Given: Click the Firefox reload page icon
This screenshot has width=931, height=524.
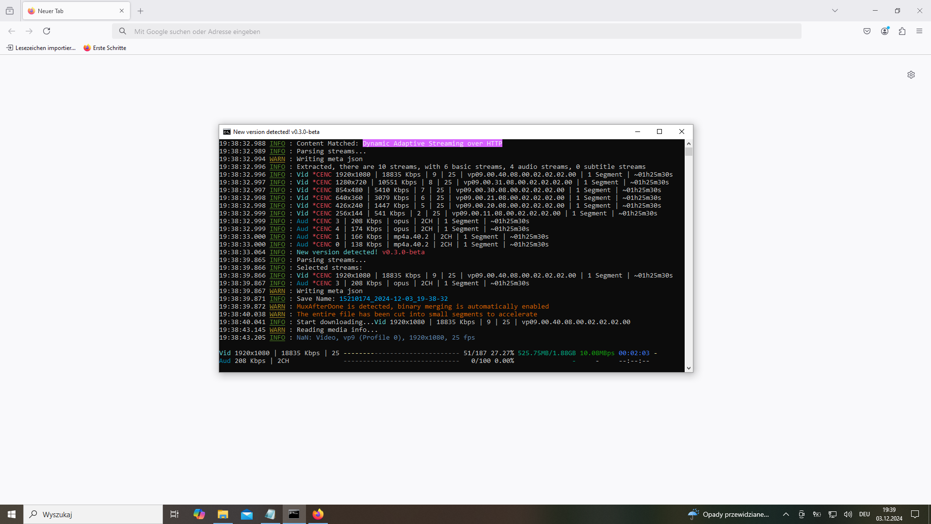Looking at the screenshot, I should [47, 31].
